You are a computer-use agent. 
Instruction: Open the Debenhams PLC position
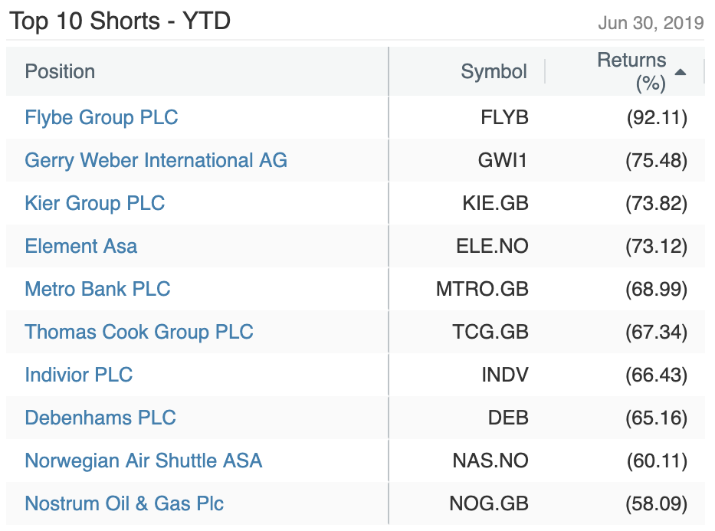[100, 418]
